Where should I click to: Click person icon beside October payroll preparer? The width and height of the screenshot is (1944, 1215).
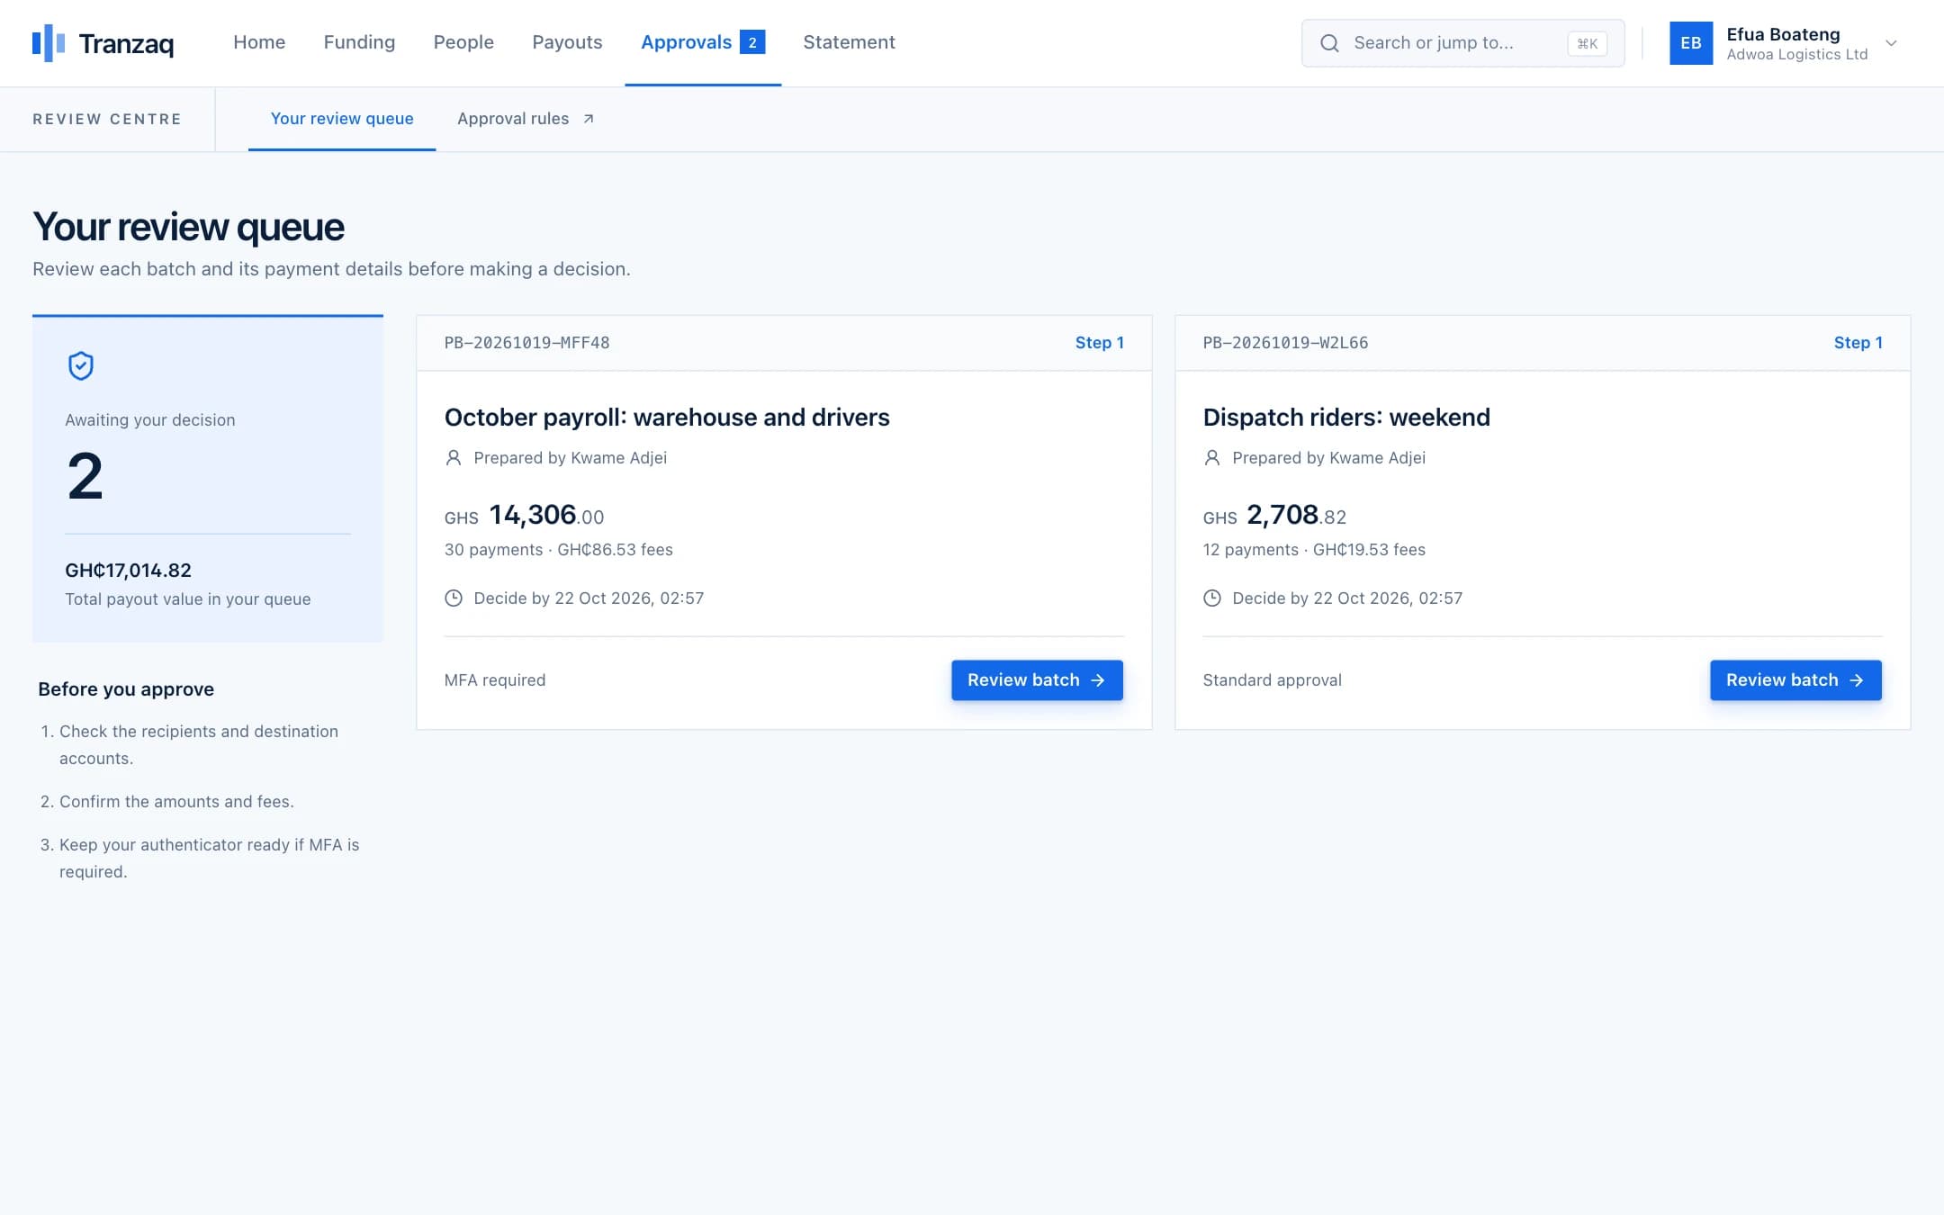454,457
